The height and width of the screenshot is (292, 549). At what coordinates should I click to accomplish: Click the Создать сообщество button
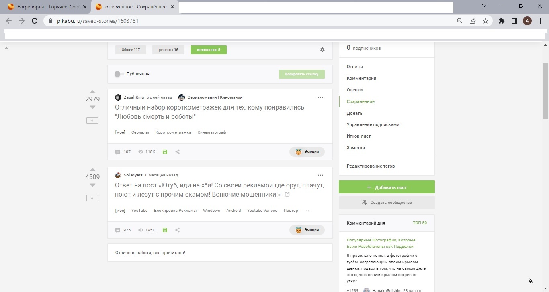387,203
